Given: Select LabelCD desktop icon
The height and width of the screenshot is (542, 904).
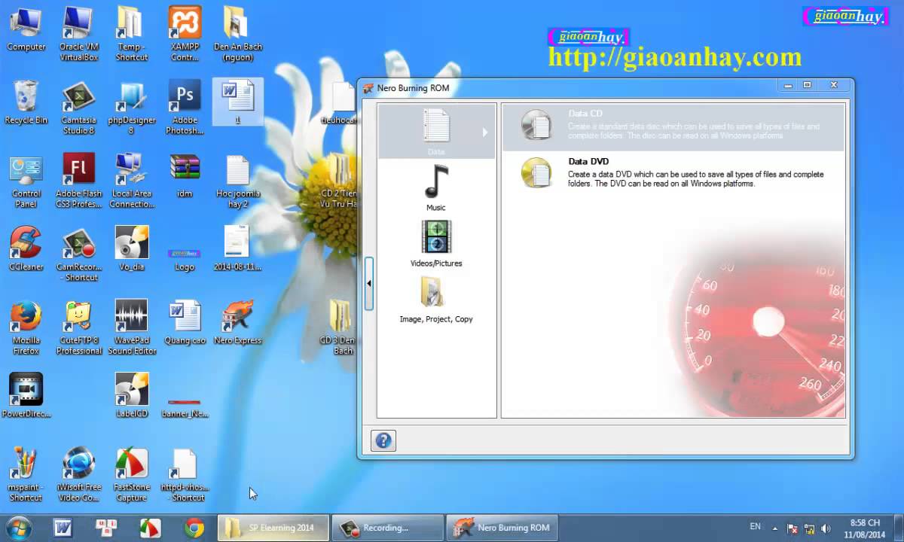Looking at the screenshot, I should click(132, 395).
